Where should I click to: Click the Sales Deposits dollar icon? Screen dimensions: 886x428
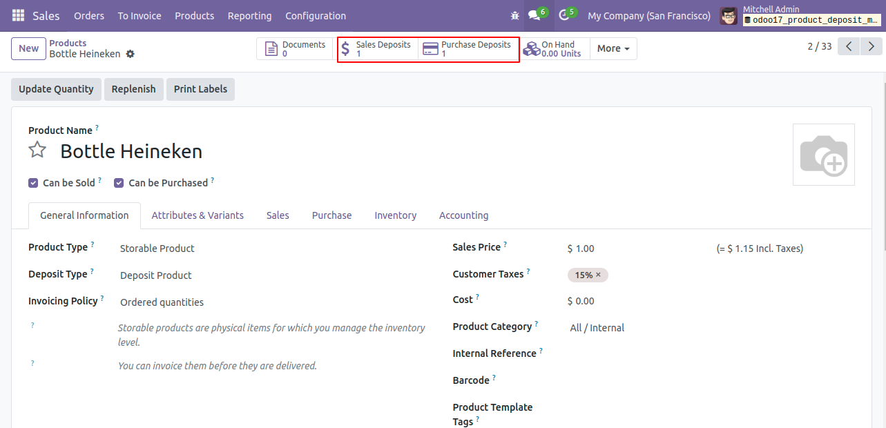345,49
